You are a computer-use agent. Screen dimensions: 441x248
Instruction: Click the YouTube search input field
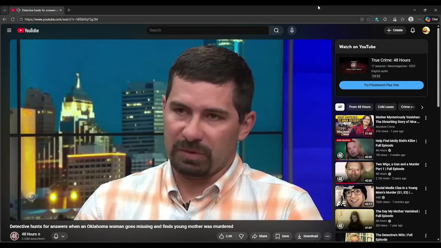click(x=208, y=30)
